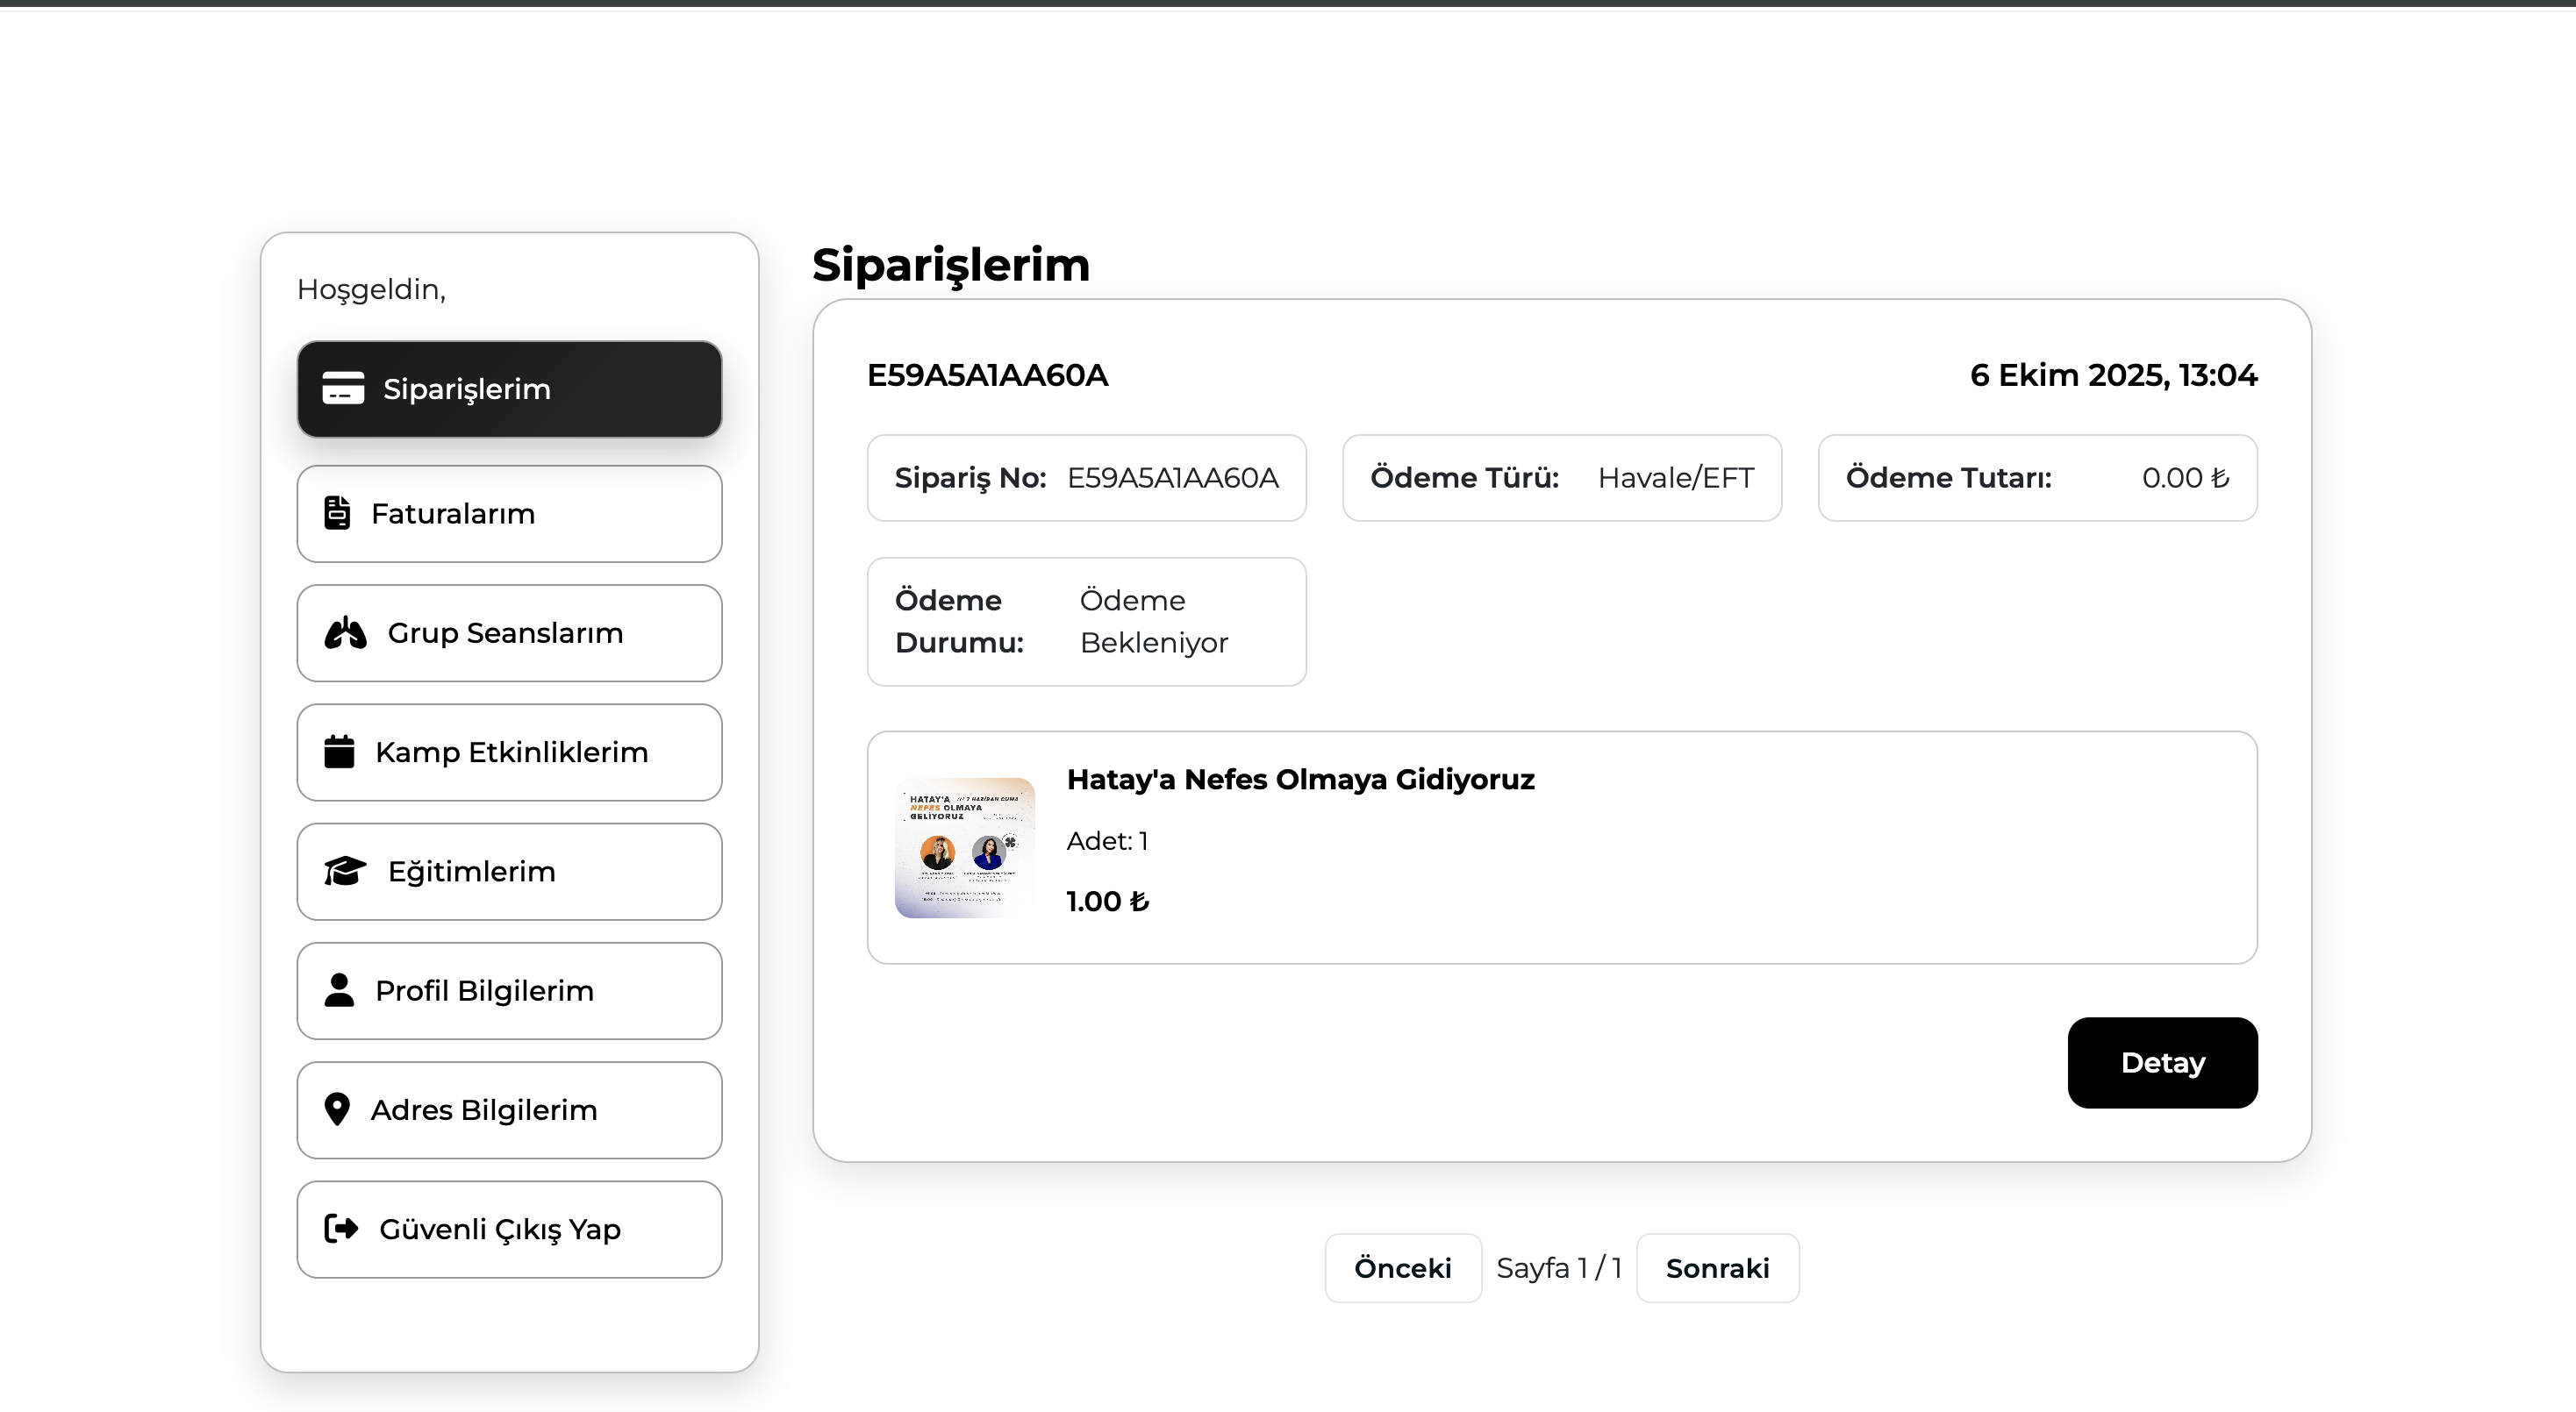
Task: Click the sign-out arrow icon beside Güvenli Çıkış
Action: tap(341, 1228)
